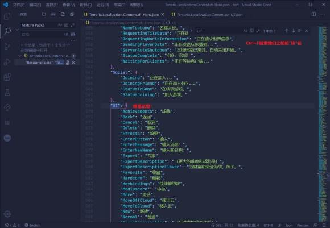The height and width of the screenshot is (228, 330).
Task: Jump to next match in find widget
Action: pos(293,31)
